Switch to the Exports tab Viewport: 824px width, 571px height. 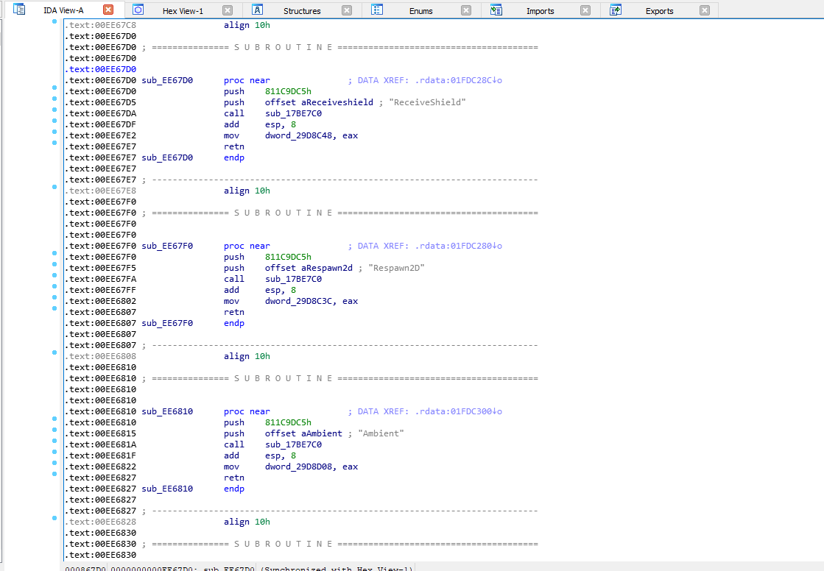click(660, 10)
